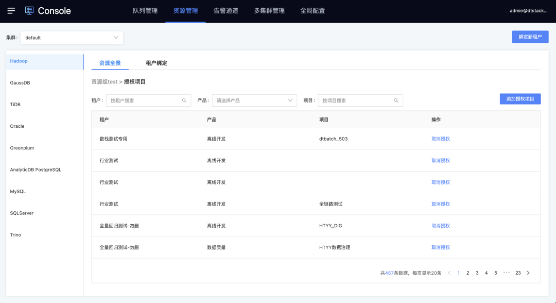Switch to the 资源全景 tab
556x303 pixels.
pyautogui.click(x=110, y=63)
